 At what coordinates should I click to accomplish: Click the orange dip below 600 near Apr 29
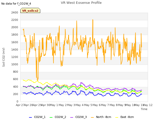37,80
